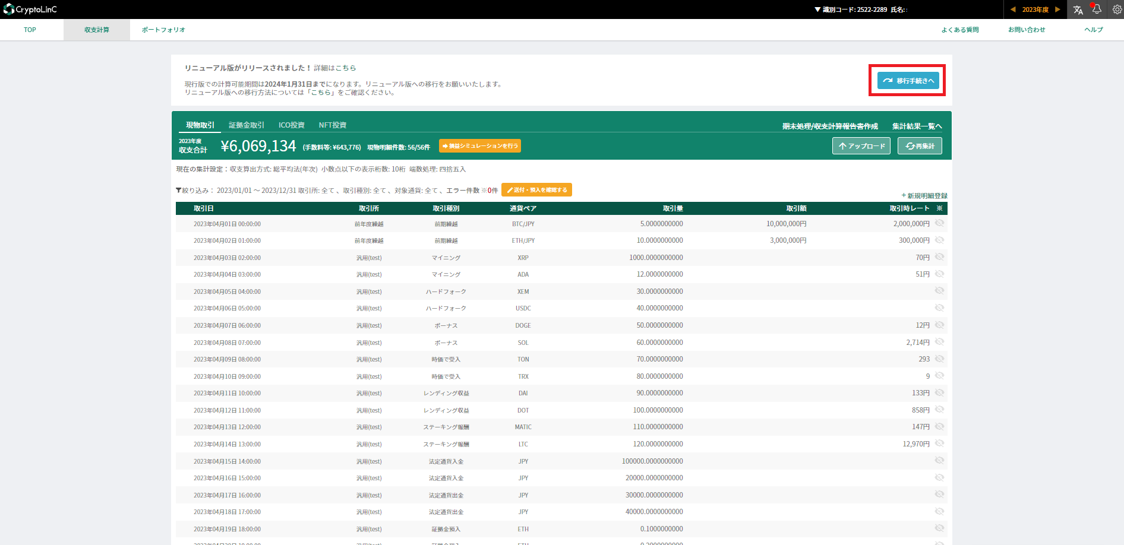The width and height of the screenshot is (1124, 545).
Task: Open the 2023年度 year selector
Action: coord(1035,9)
